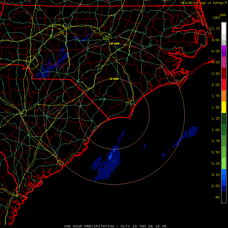Viewport: 228px width, 228px height.
Task: Click the 1.50 inch yellow legend swatch
Action: 224,107
